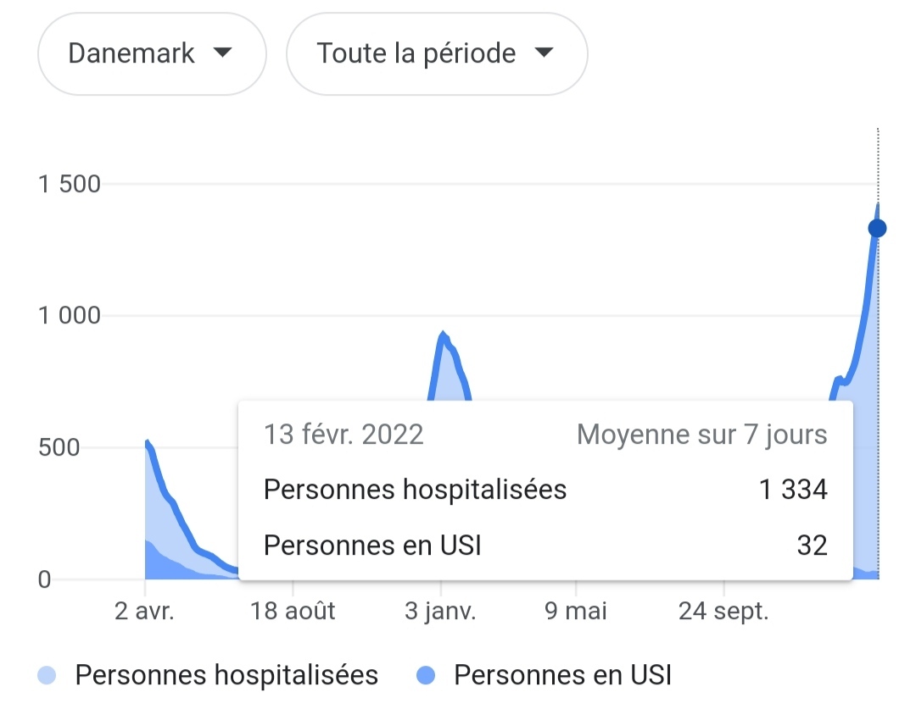Click the 13 févr. 2022 tooltip date

coord(343,435)
